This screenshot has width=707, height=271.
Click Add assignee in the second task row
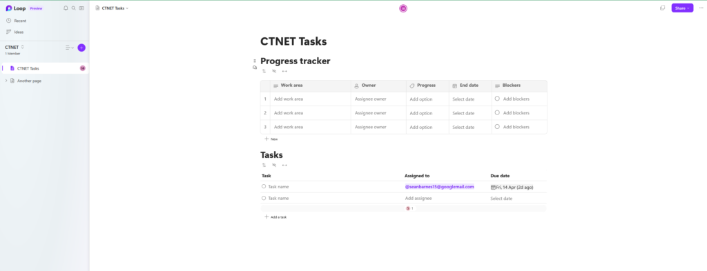pos(418,199)
